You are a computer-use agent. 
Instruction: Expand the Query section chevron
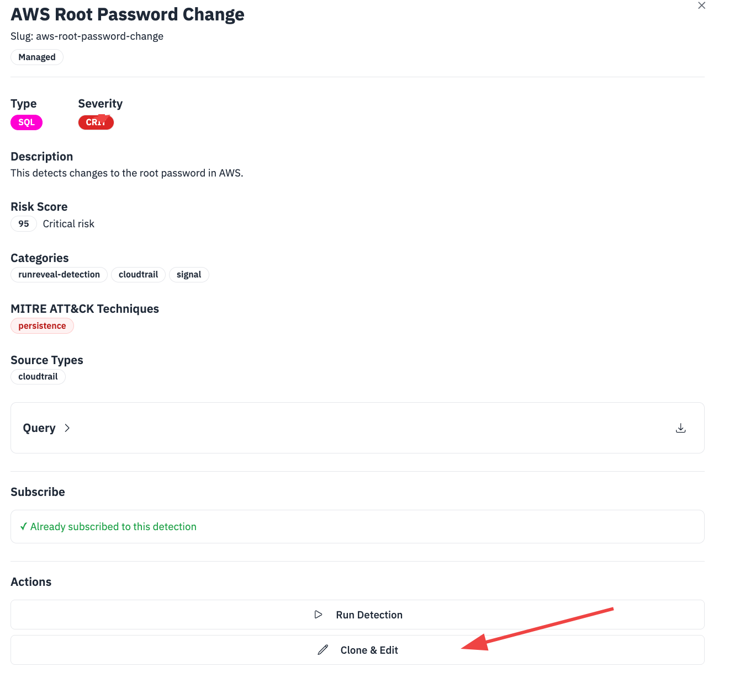[x=67, y=428]
